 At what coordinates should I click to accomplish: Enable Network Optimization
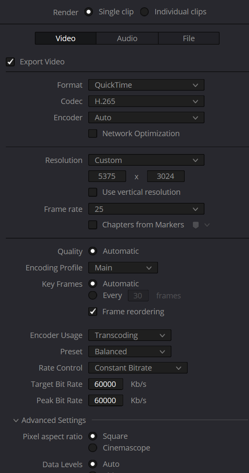click(x=93, y=133)
